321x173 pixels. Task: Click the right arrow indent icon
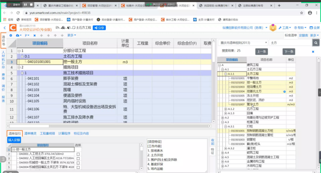tap(48, 35)
